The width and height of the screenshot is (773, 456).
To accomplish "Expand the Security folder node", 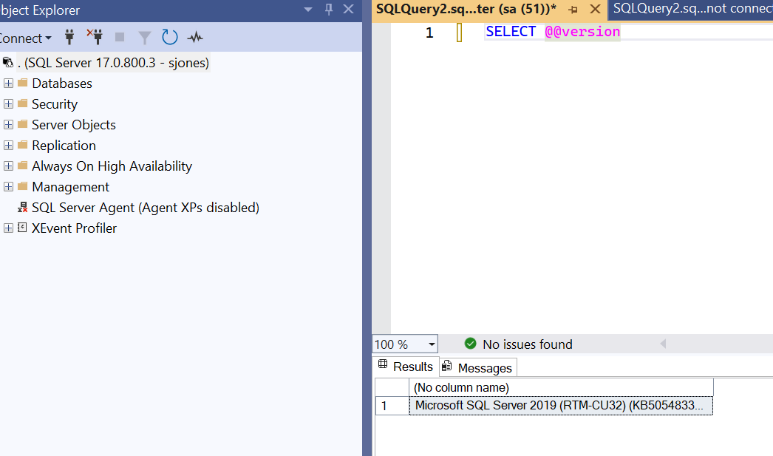I will [9, 104].
